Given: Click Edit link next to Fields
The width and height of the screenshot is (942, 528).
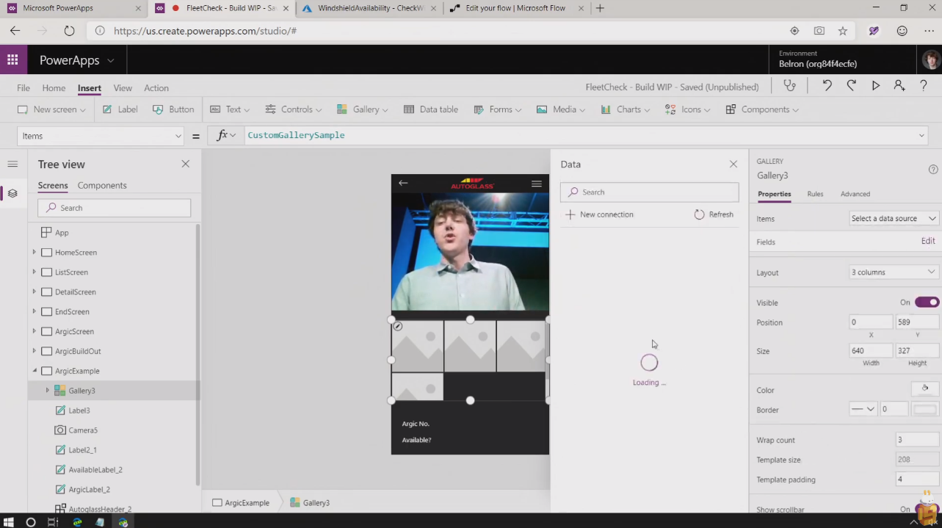Looking at the screenshot, I should 927,242.
